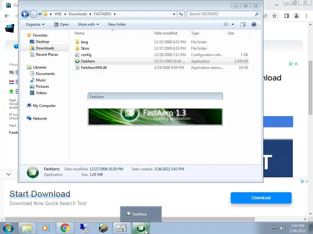Click the volume speaker tray icon
Image resolution: width=313 pixels, height=234 pixels.
(x=282, y=228)
